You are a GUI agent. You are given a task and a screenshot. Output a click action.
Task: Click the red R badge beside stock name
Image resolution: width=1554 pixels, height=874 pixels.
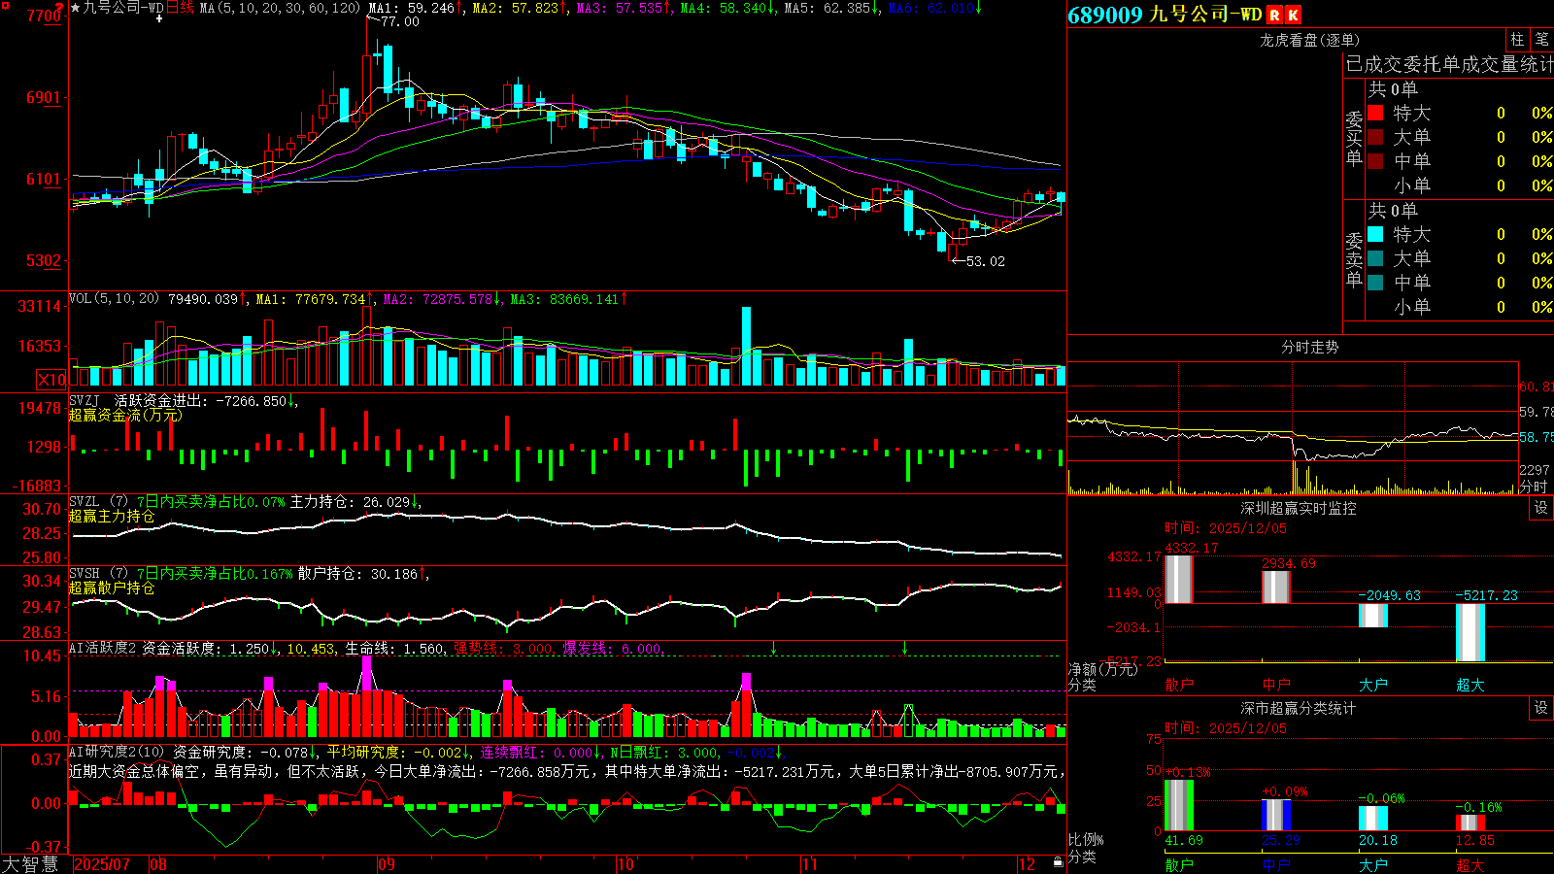(x=1274, y=15)
